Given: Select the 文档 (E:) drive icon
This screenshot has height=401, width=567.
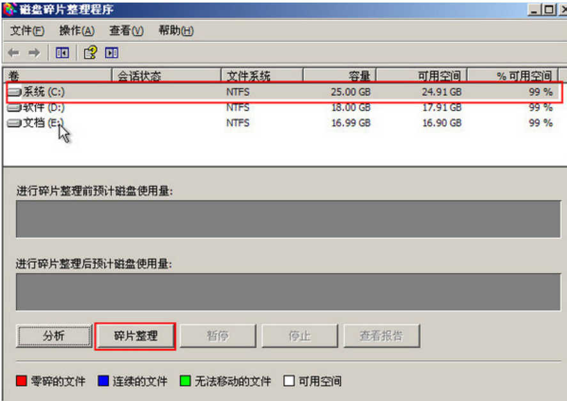Looking at the screenshot, I should point(15,123).
